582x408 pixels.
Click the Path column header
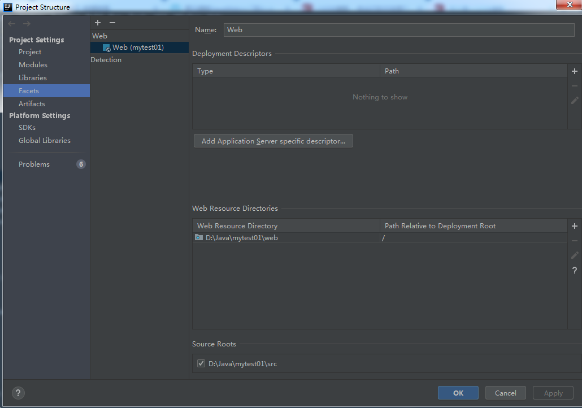[474, 71]
